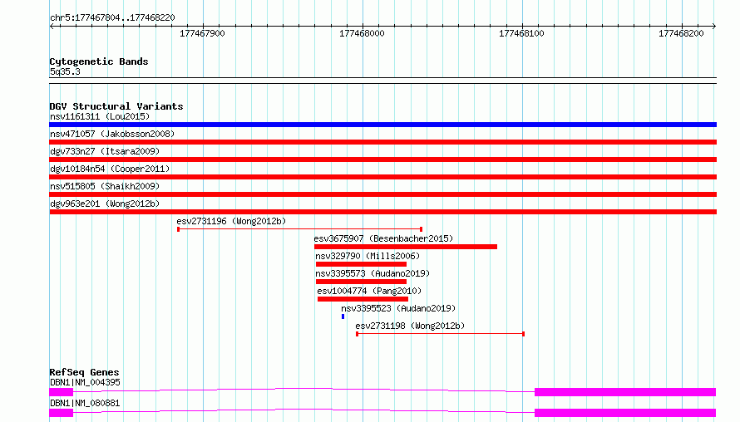The image size is (740, 422).
Task: Click left magenta exon of DBN1|NM_080881
Action: click(62, 413)
